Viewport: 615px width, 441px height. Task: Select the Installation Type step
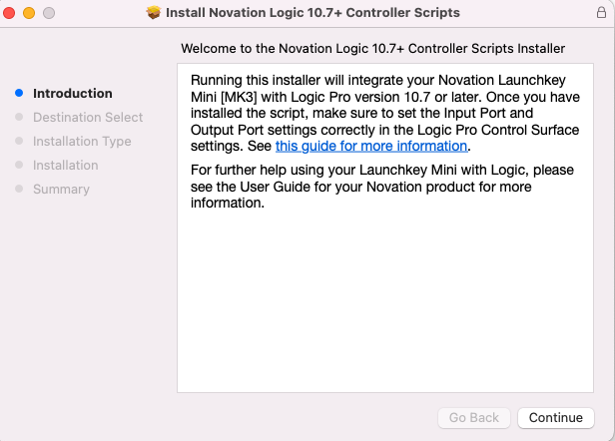pos(82,141)
